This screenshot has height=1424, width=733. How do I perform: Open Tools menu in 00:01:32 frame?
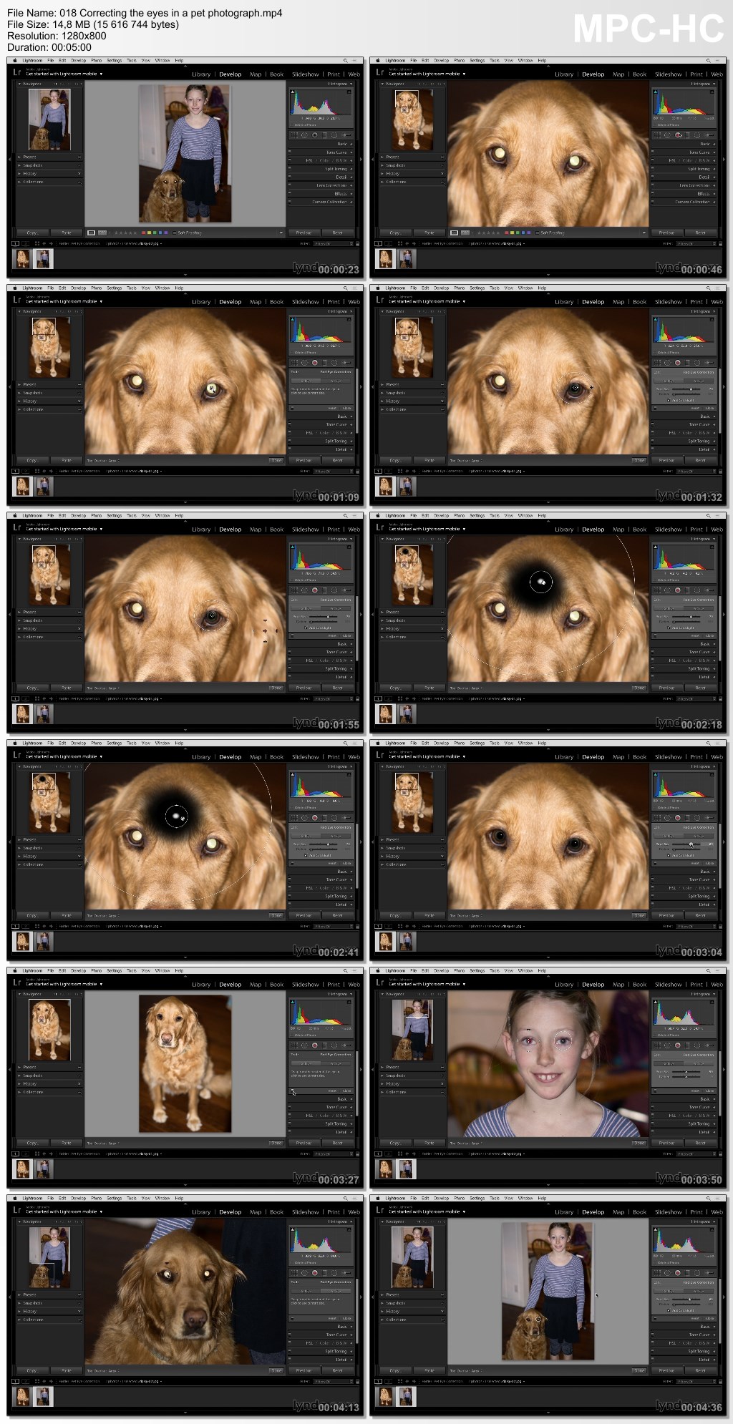pyautogui.click(x=495, y=288)
